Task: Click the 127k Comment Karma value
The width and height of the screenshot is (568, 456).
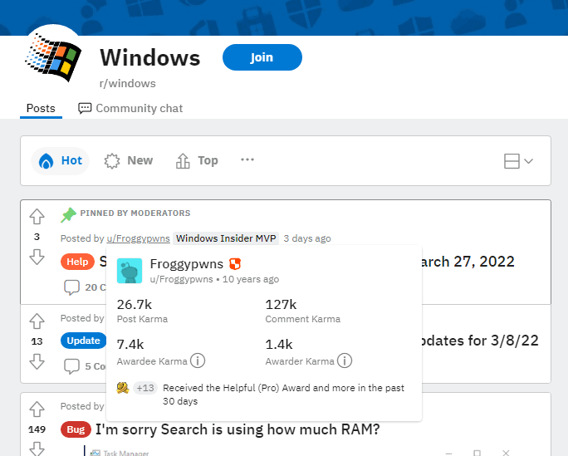Action: click(282, 305)
